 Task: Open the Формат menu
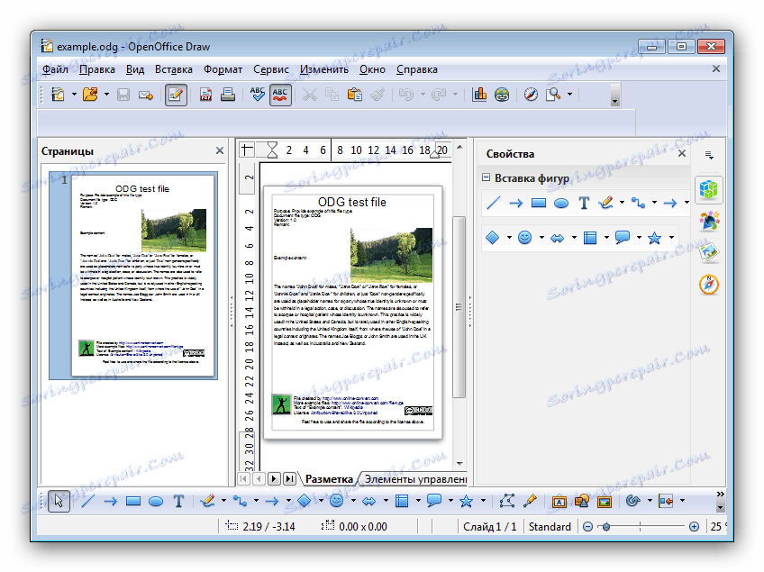pos(223,69)
